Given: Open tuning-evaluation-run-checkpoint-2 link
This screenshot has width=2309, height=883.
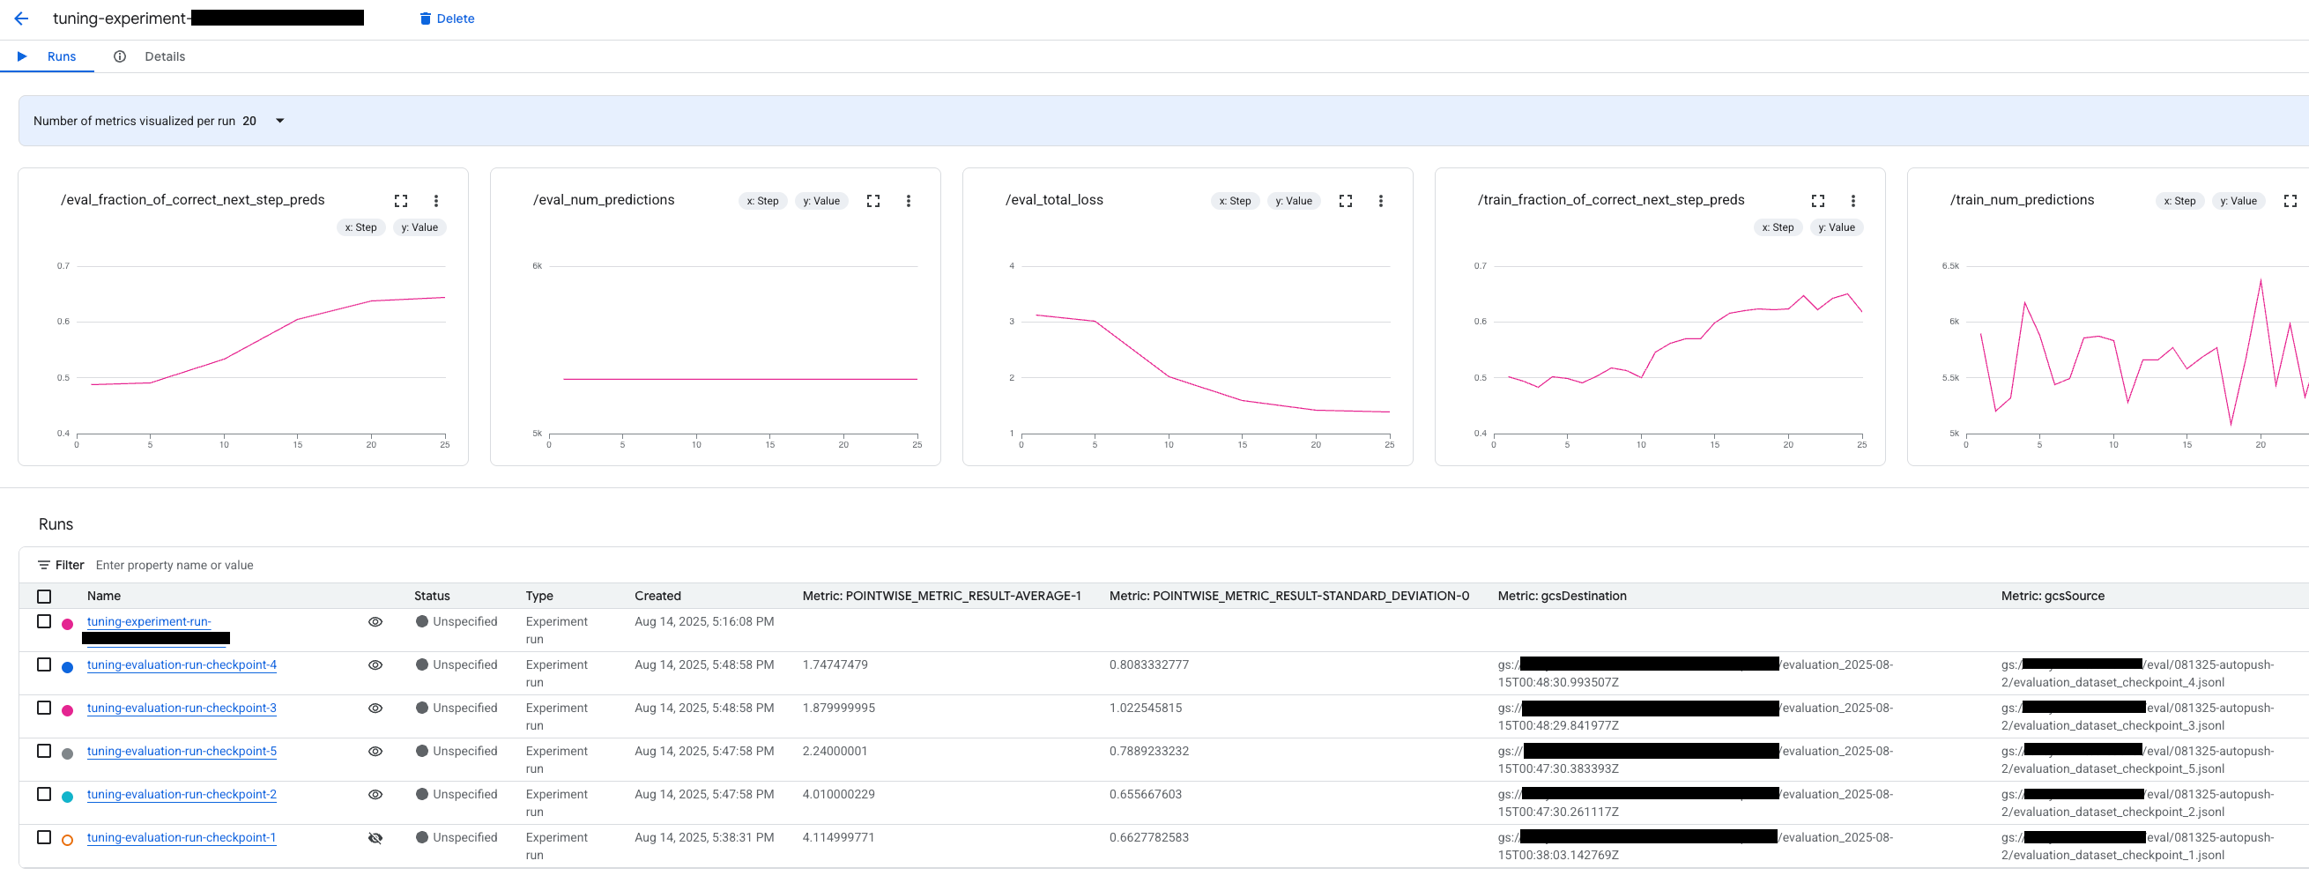Looking at the screenshot, I should click(x=182, y=794).
